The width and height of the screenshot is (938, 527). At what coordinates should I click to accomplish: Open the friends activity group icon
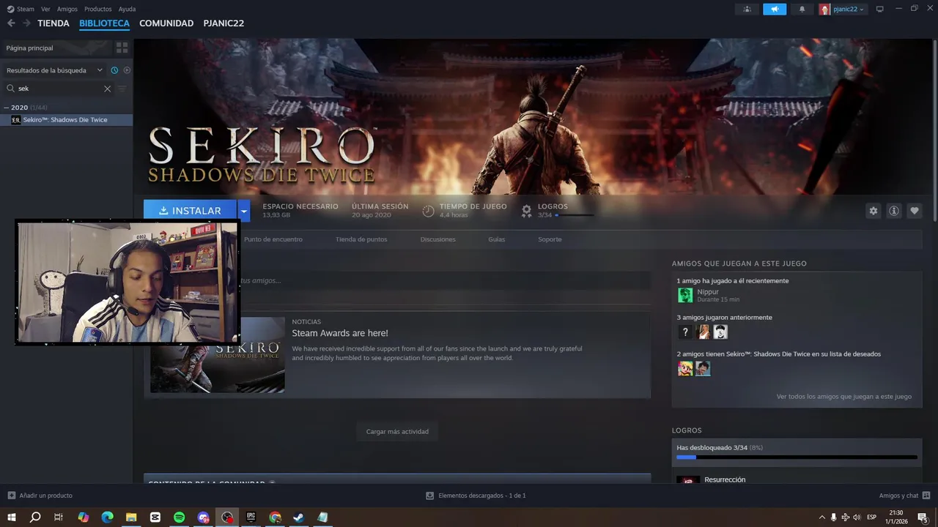tap(747, 9)
